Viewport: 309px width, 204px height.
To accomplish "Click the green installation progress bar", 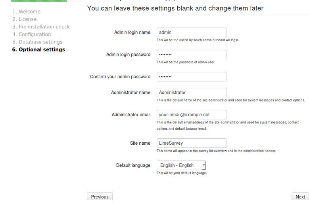I will pyautogui.click(x=39, y=0).
